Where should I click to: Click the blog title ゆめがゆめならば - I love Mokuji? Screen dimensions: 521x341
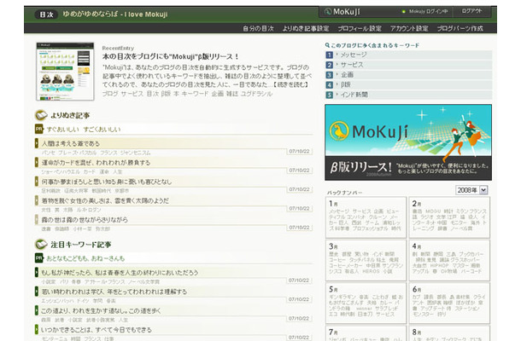(115, 14)
